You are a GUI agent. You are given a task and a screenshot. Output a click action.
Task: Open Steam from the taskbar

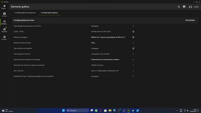(133, 110)
